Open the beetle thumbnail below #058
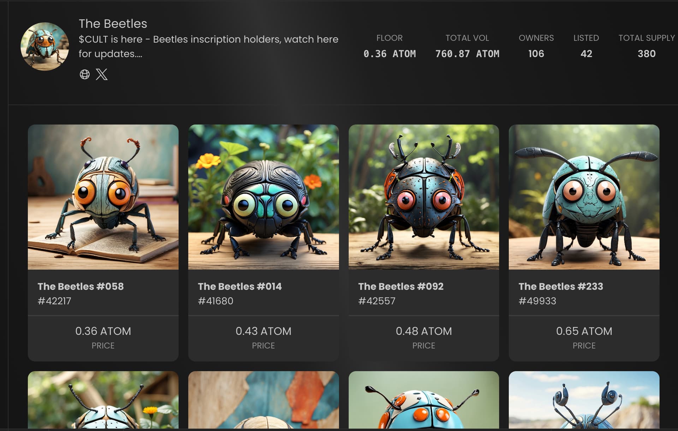 tap(103, 400)
